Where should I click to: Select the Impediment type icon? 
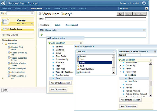pyautogui.click(x=78, y=72)
